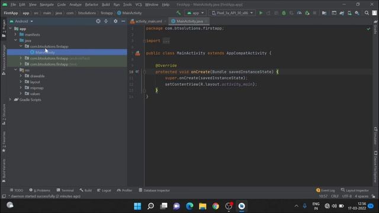Toggle the Build Variants side panel
Screen dimensions: 379x213
tap(4, 170)
